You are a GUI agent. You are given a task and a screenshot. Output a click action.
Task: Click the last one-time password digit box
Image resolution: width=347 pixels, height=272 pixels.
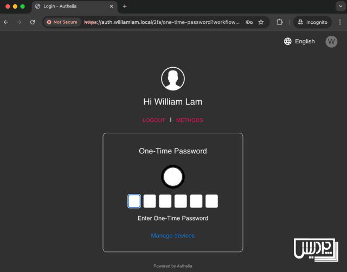click(211, 202)
